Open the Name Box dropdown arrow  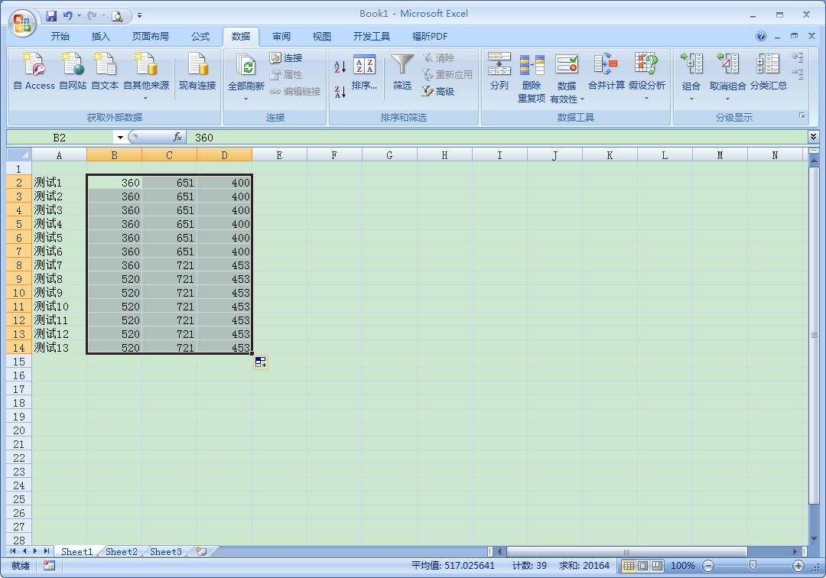[120, 138]
